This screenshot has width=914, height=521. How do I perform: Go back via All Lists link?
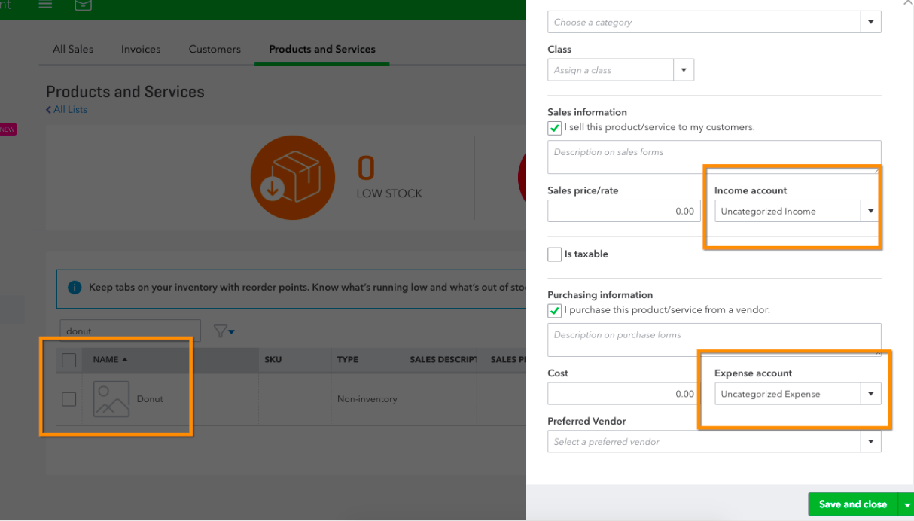(67, 110)
